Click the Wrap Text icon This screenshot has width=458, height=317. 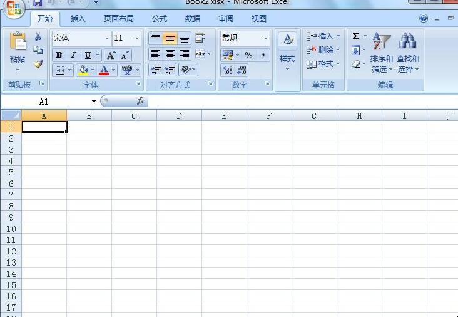click(x=200, y=38)
